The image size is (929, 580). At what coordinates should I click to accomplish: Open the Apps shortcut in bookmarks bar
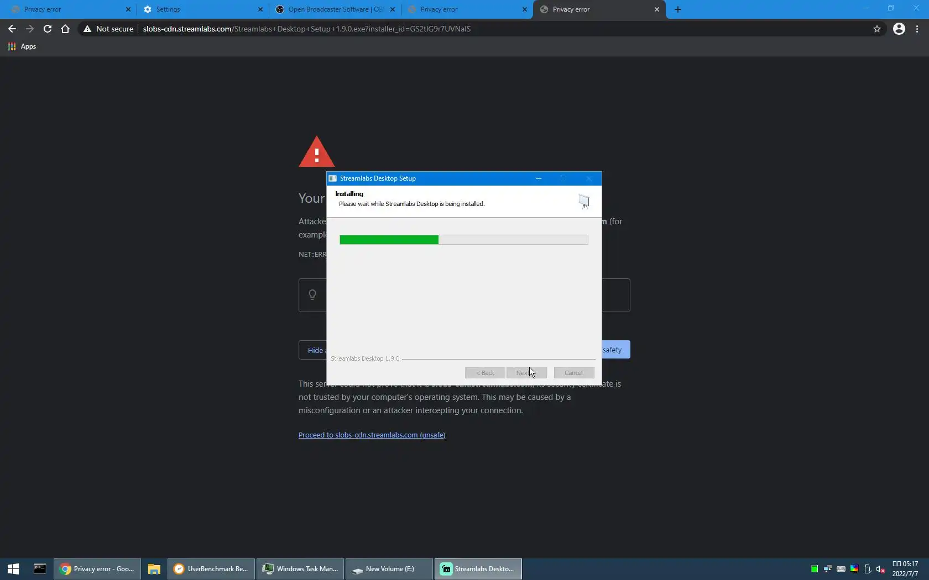click(x=22, y=46)
